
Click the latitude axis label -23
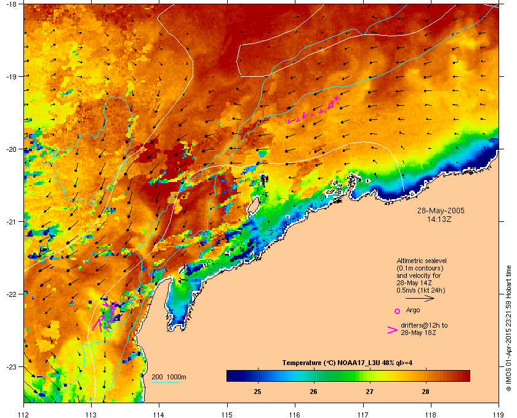[11, 366]
